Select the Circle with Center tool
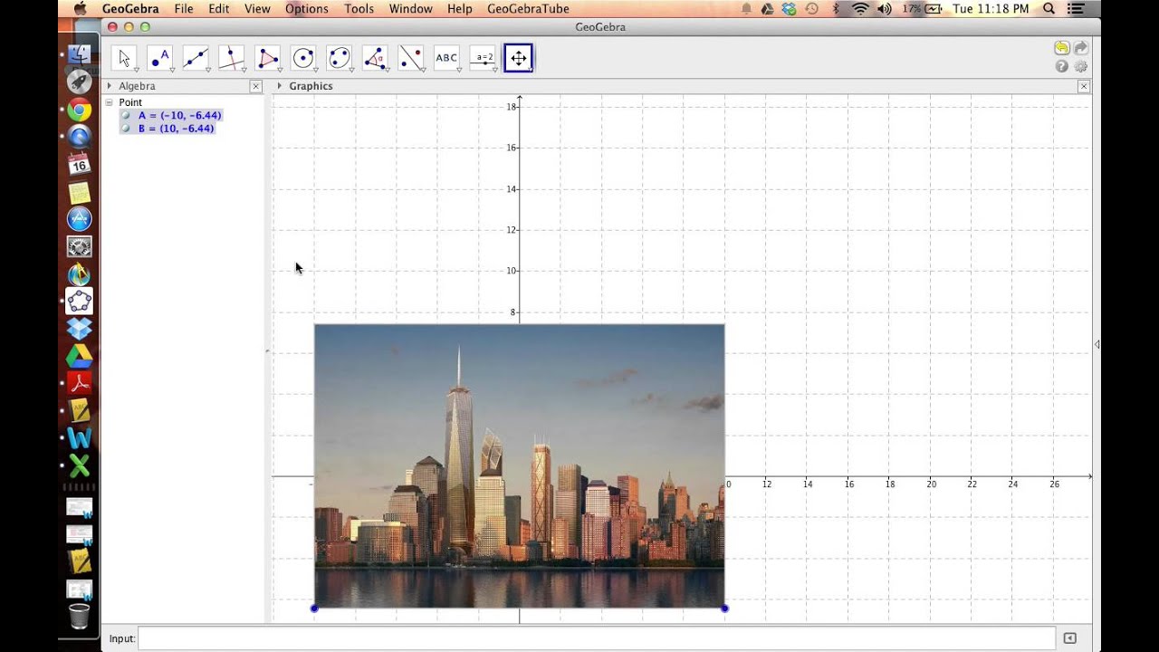1159x652 pixels. pyautogui.click(x=303, y=58)
